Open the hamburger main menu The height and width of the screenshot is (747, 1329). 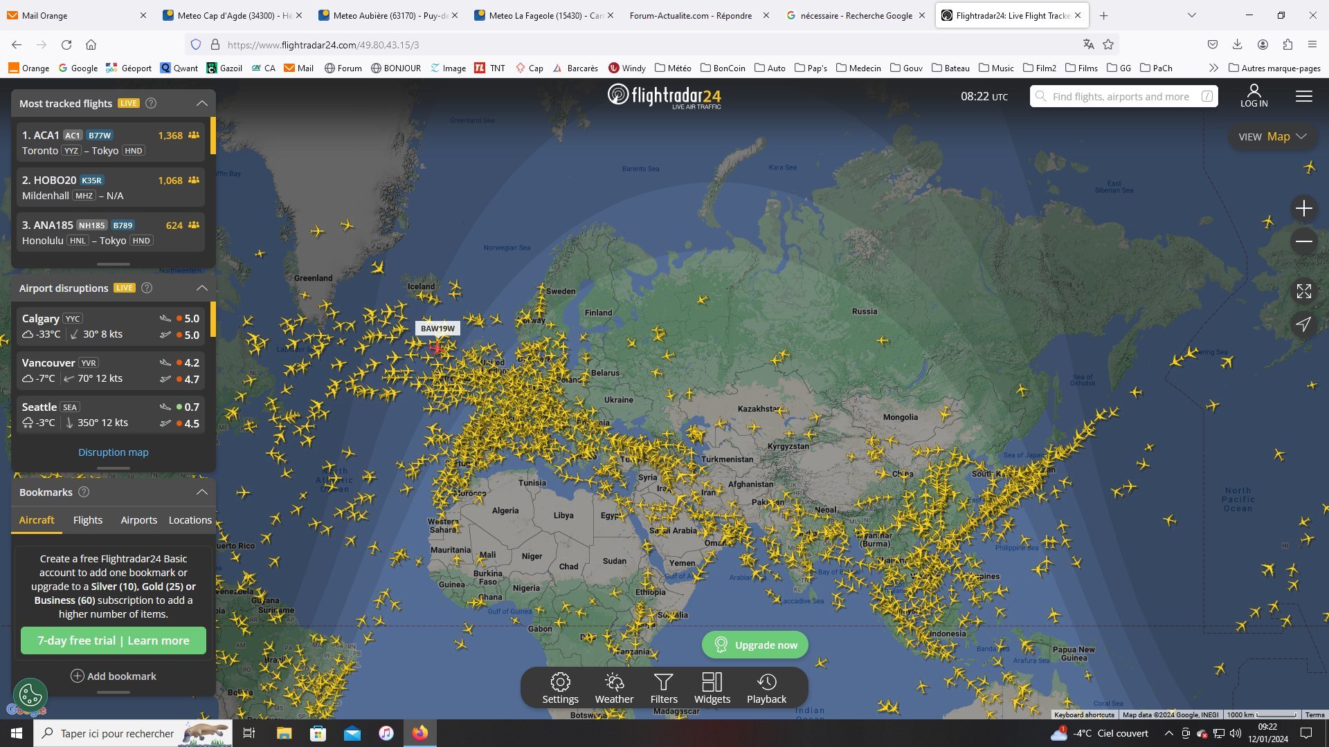click(1303, 97)
